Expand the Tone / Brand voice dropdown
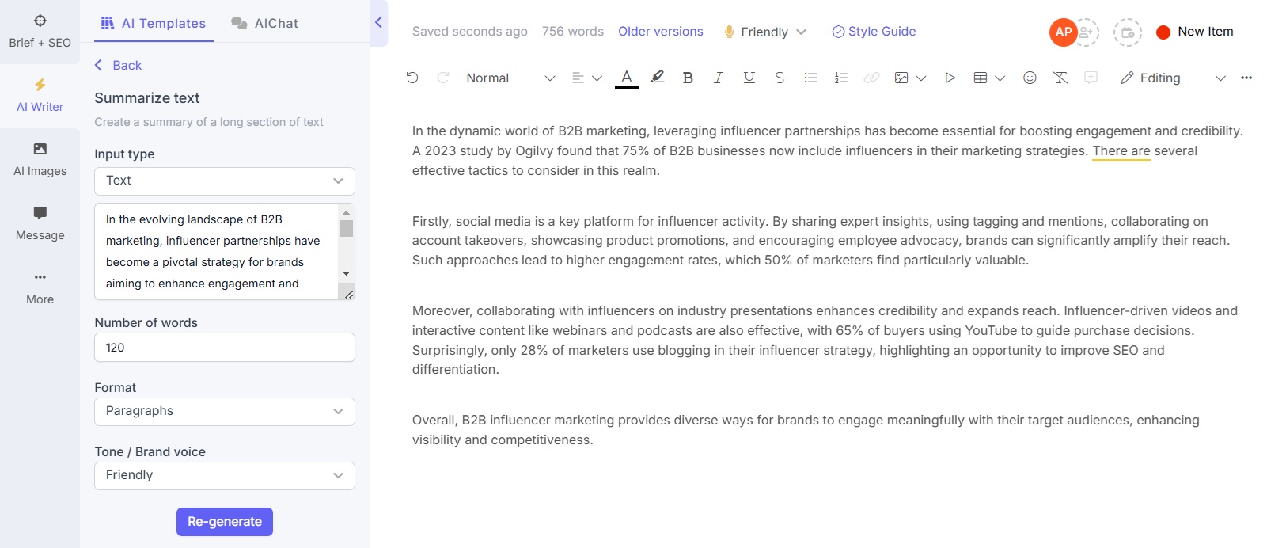The width and height of the screenshot is (1267, 548). pyautogui.click(x=225, y=475)
